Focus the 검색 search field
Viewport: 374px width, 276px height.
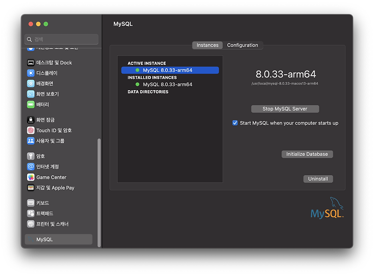tap(61, 39)
